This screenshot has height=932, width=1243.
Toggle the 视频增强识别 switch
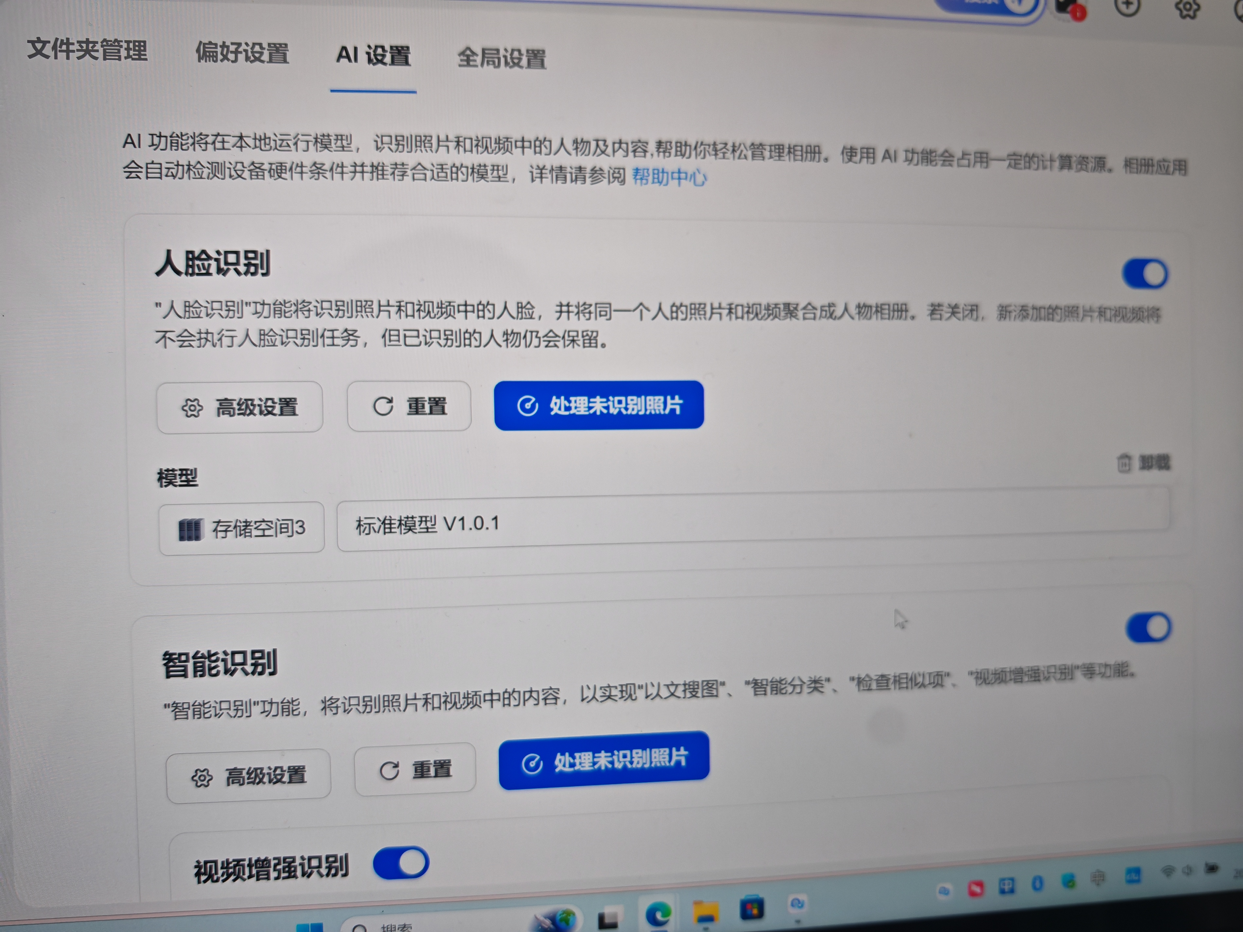[x=401, y=863]
